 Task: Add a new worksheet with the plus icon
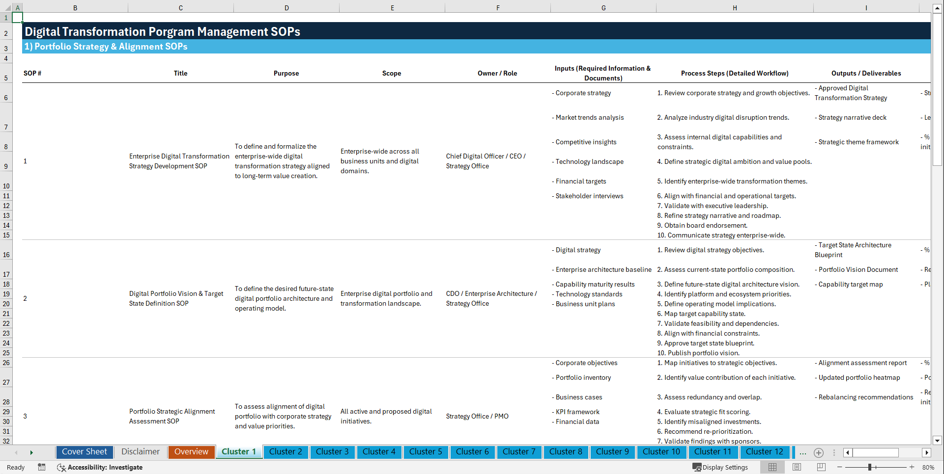point(819,453)
